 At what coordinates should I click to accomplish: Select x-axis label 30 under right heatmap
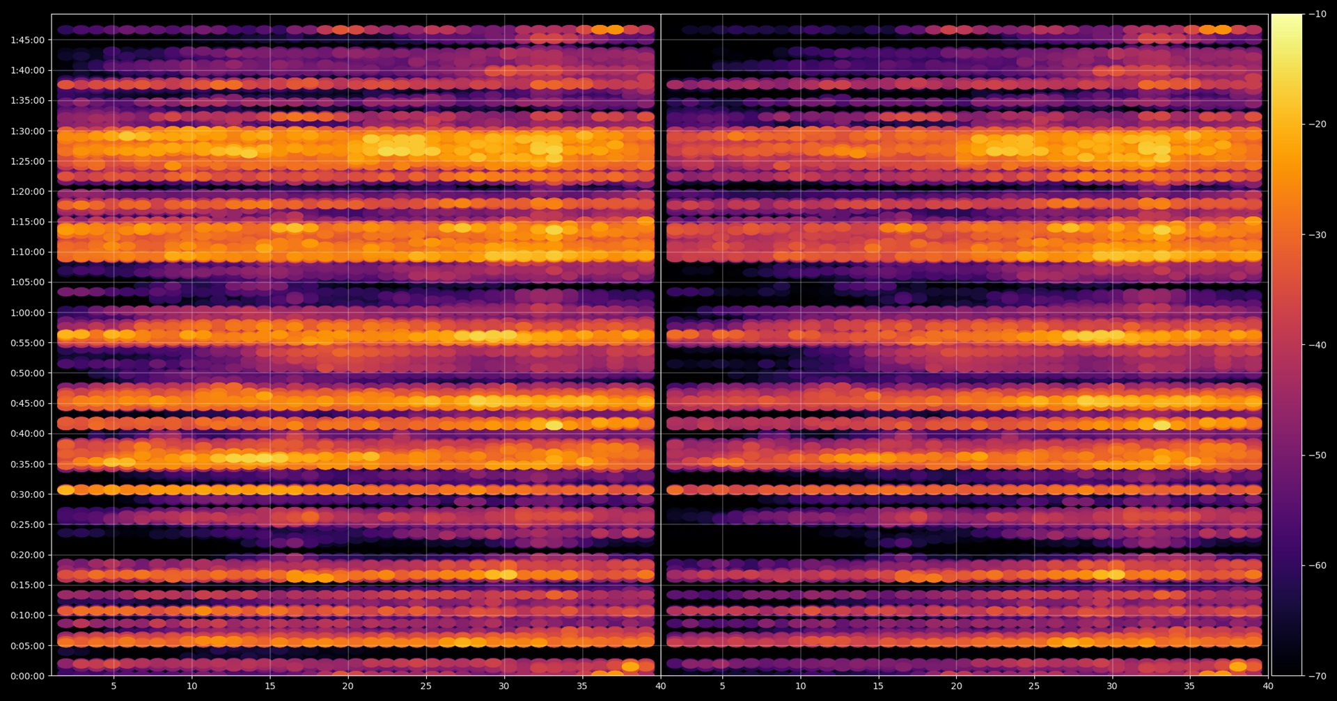click(1112, 686)
